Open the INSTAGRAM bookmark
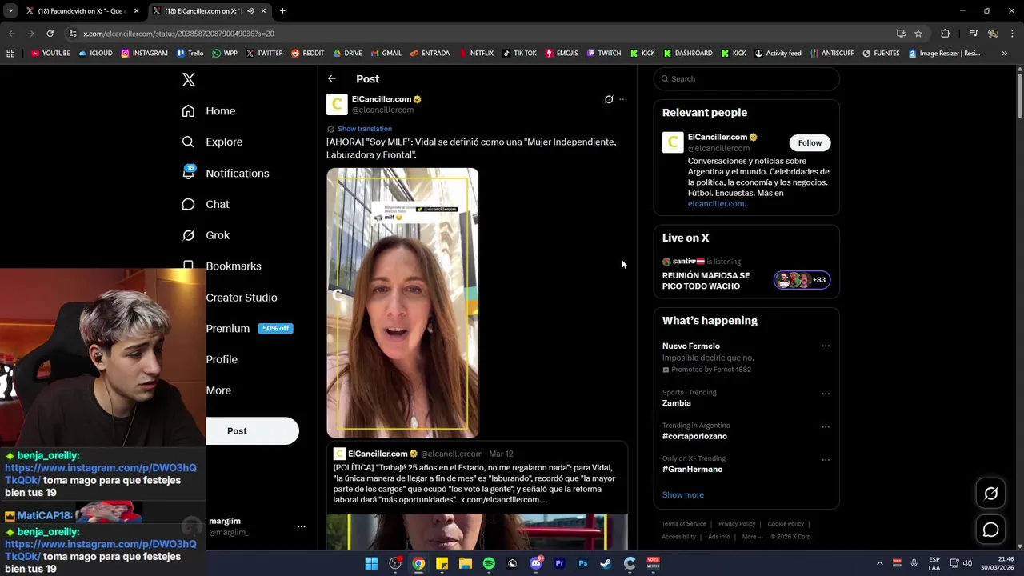 pyautogui.click(x=144, y=54)
